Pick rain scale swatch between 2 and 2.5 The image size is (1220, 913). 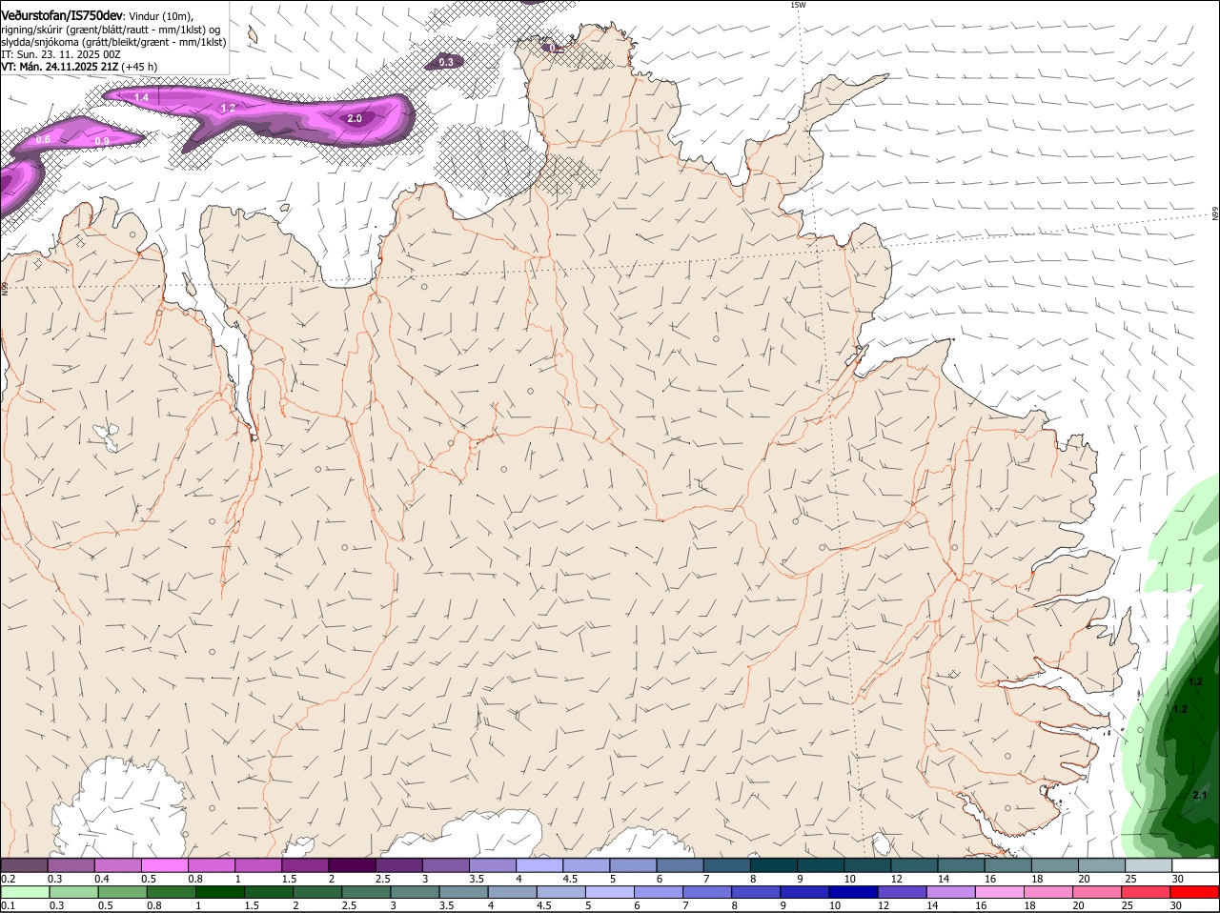[x=317, y=892]
